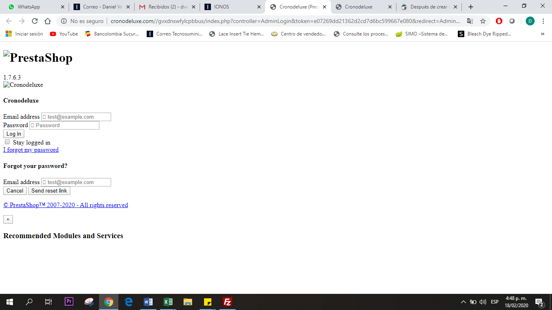Switch to the inactive Cronodeluxe tab

[x=363, y=7]
